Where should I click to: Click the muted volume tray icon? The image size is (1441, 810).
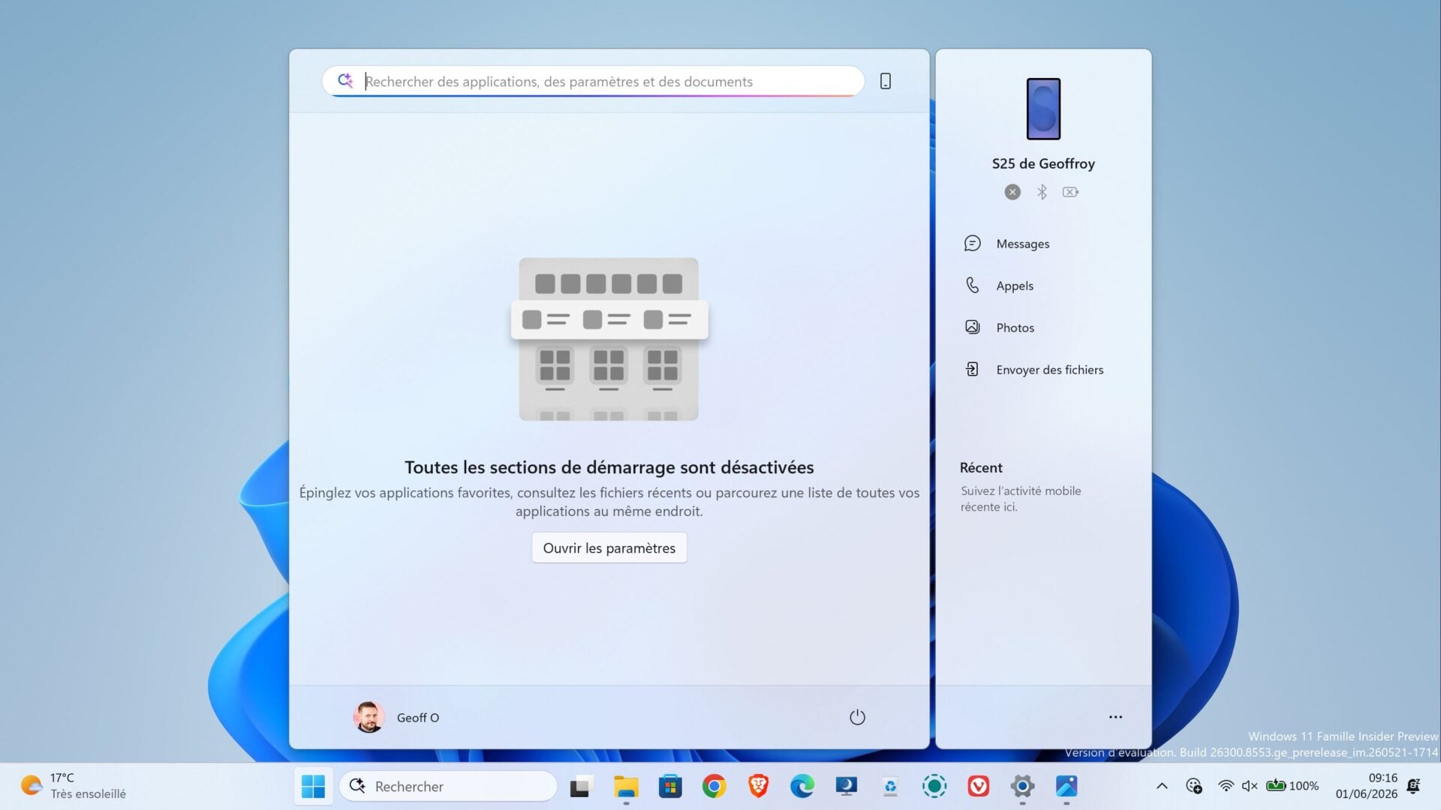pos(1250,786)
